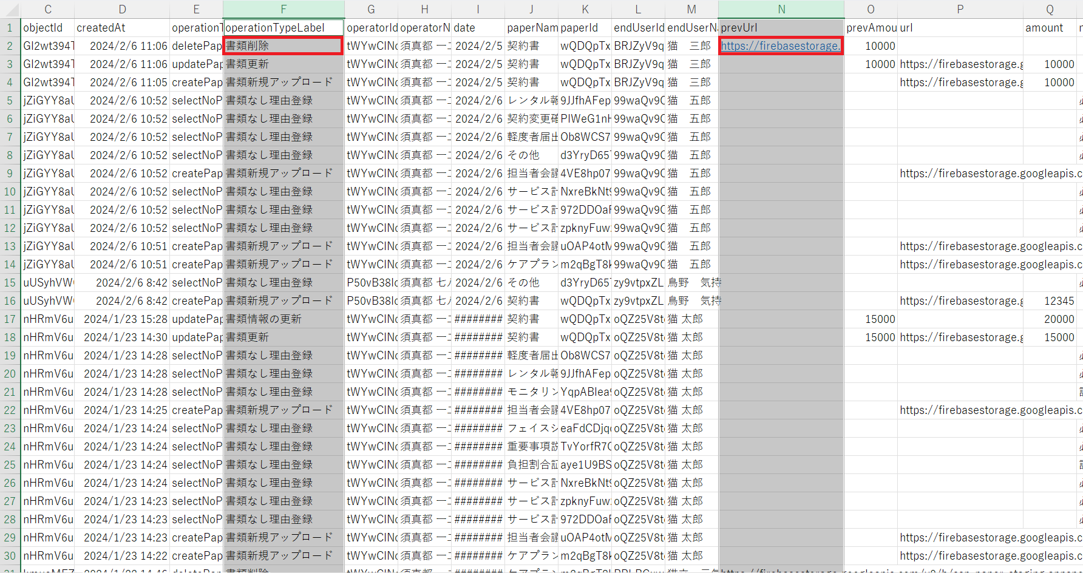Viewport: 1083px width, 573px height.
Task: Select row 17 by its row number
Action: [x=10, y=319]
